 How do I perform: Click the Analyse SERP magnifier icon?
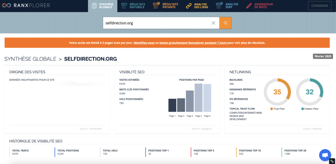(219, 6)
